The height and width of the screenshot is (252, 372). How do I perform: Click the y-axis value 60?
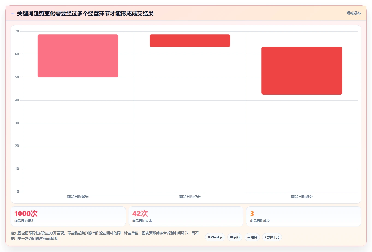17,54
